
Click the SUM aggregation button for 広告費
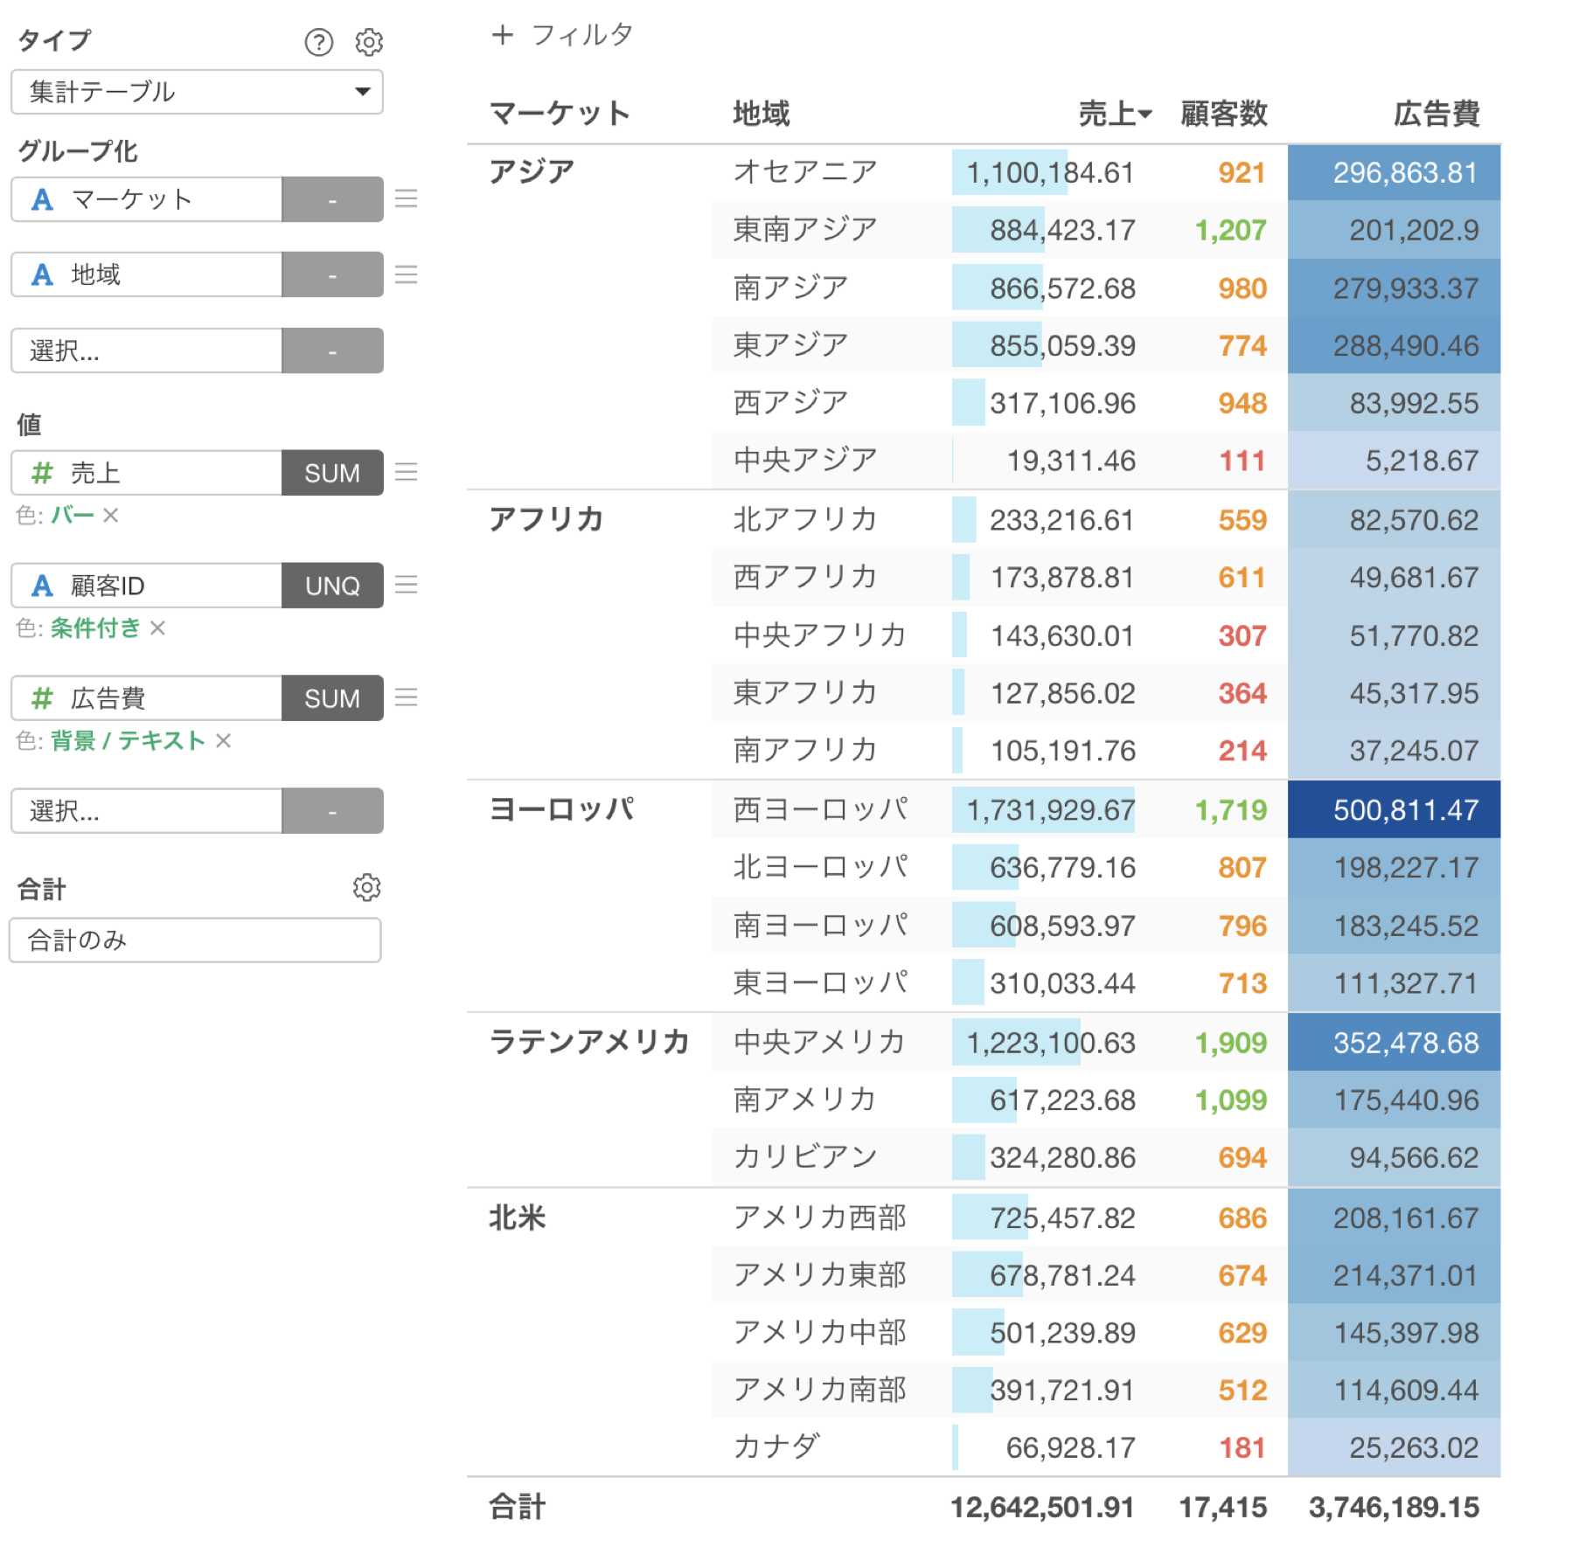pos(332,697)
